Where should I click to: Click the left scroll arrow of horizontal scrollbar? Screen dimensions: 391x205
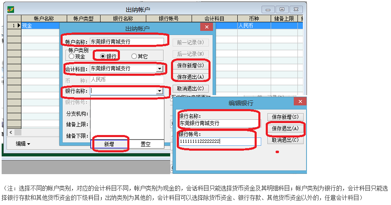click(x=11, y=132)
